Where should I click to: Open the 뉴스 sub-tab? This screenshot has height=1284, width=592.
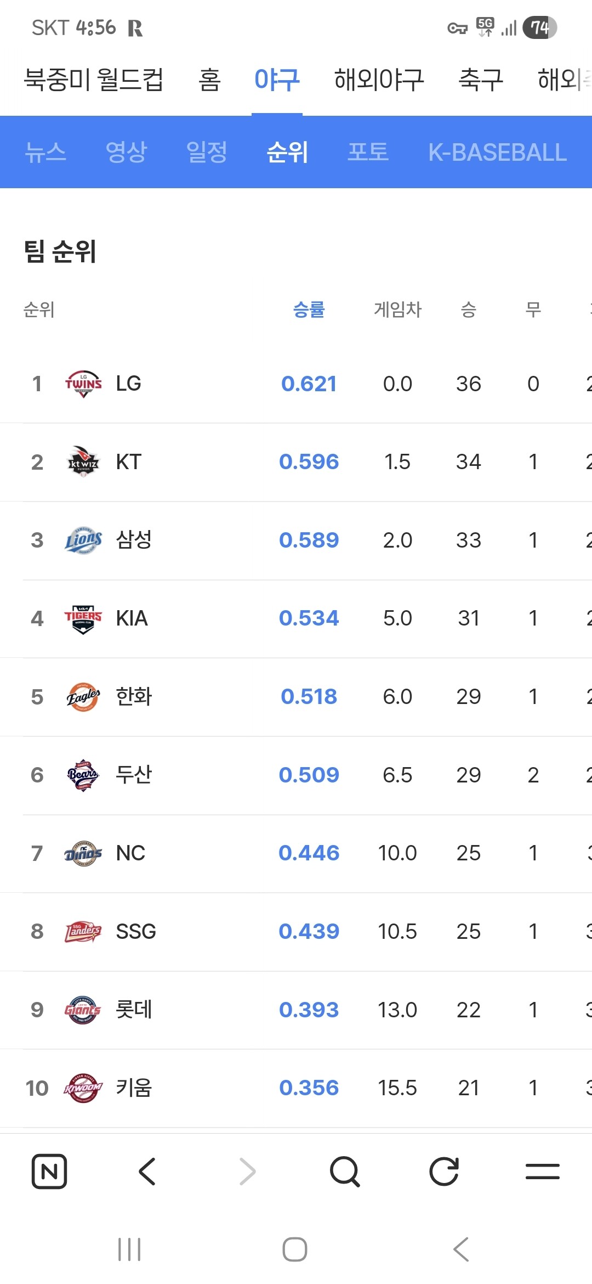pyautogui.click(x=45, y=152)
